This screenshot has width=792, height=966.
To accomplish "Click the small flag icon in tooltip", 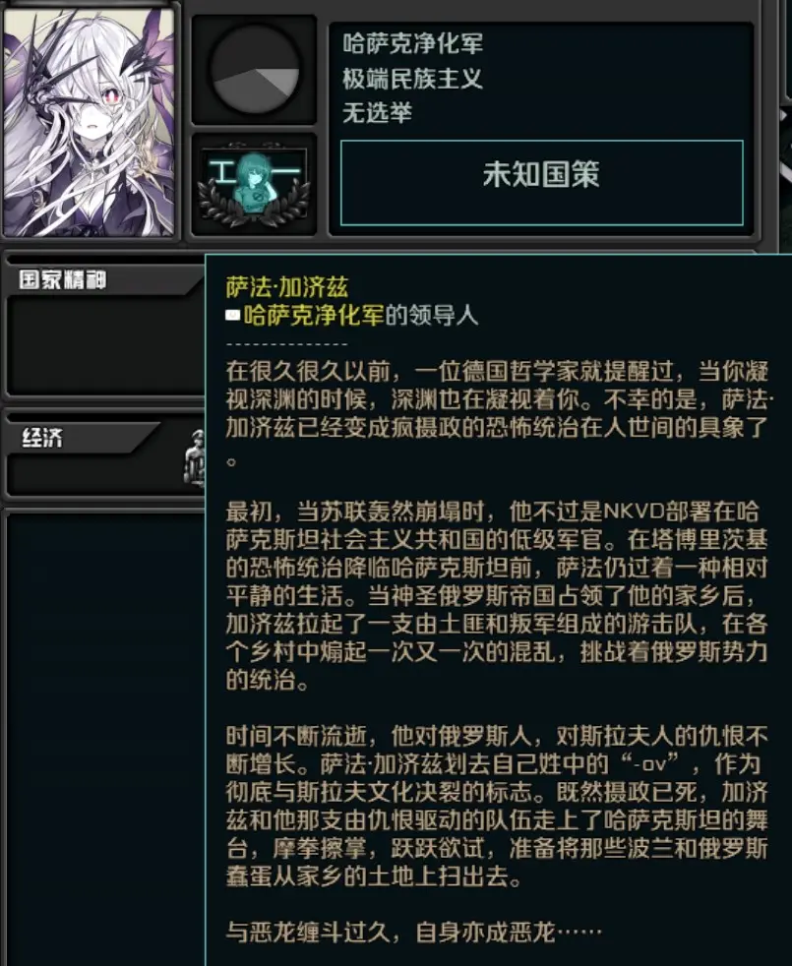I will click(232, 316).
